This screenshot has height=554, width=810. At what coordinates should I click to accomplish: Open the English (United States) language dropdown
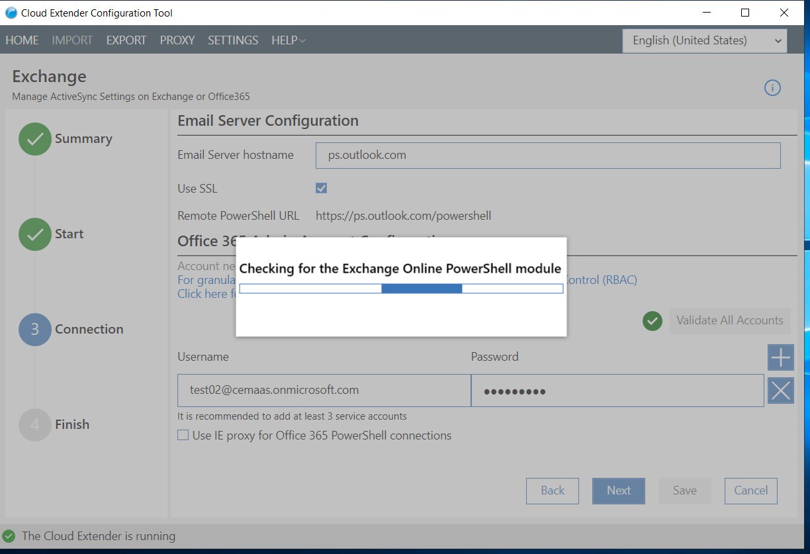point(703,40)
